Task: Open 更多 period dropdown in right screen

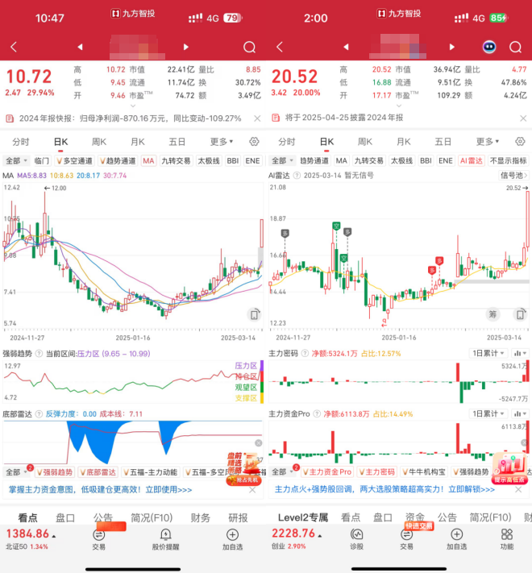Action: [x=488, y=141]
